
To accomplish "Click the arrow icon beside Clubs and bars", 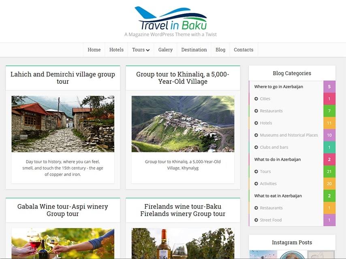I will click(x=256, y=147).
